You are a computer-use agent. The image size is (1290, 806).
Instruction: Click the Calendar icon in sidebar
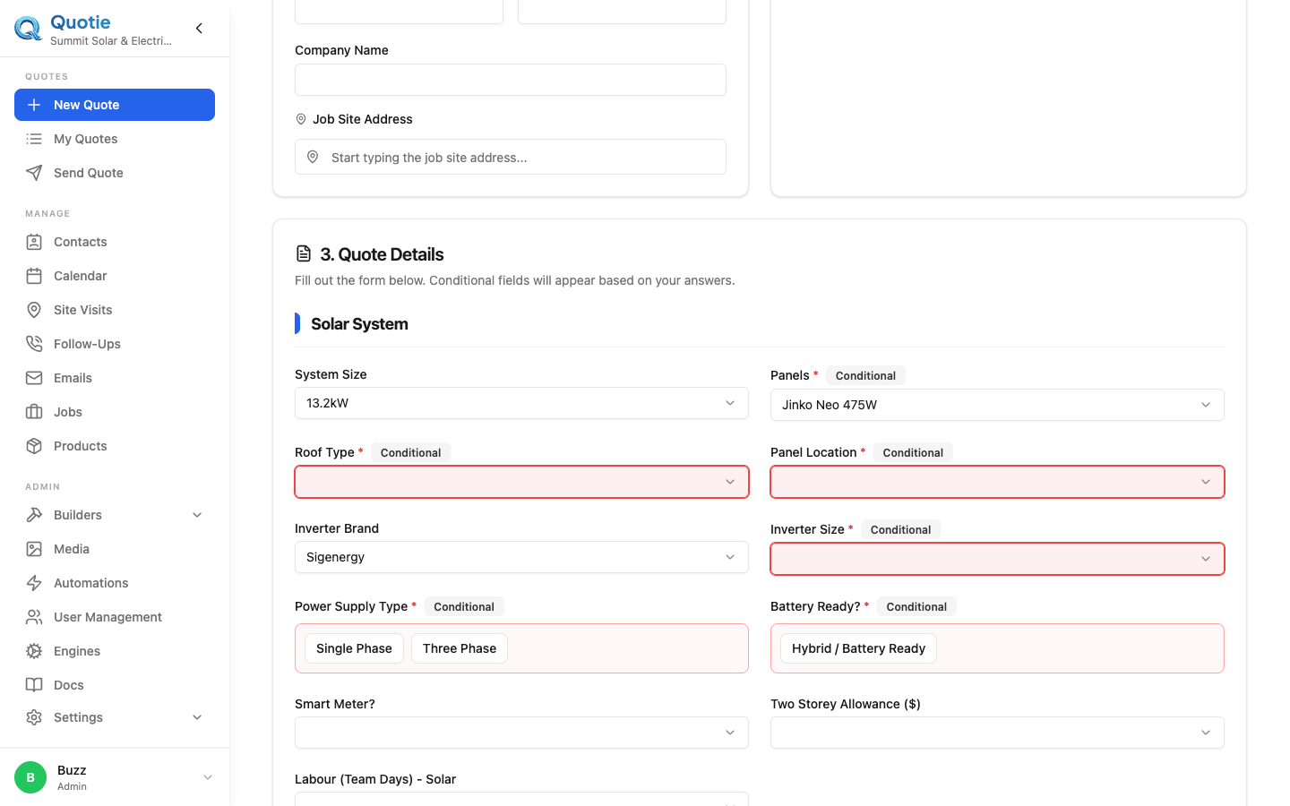pyautogui.click(x=34, y=276)
